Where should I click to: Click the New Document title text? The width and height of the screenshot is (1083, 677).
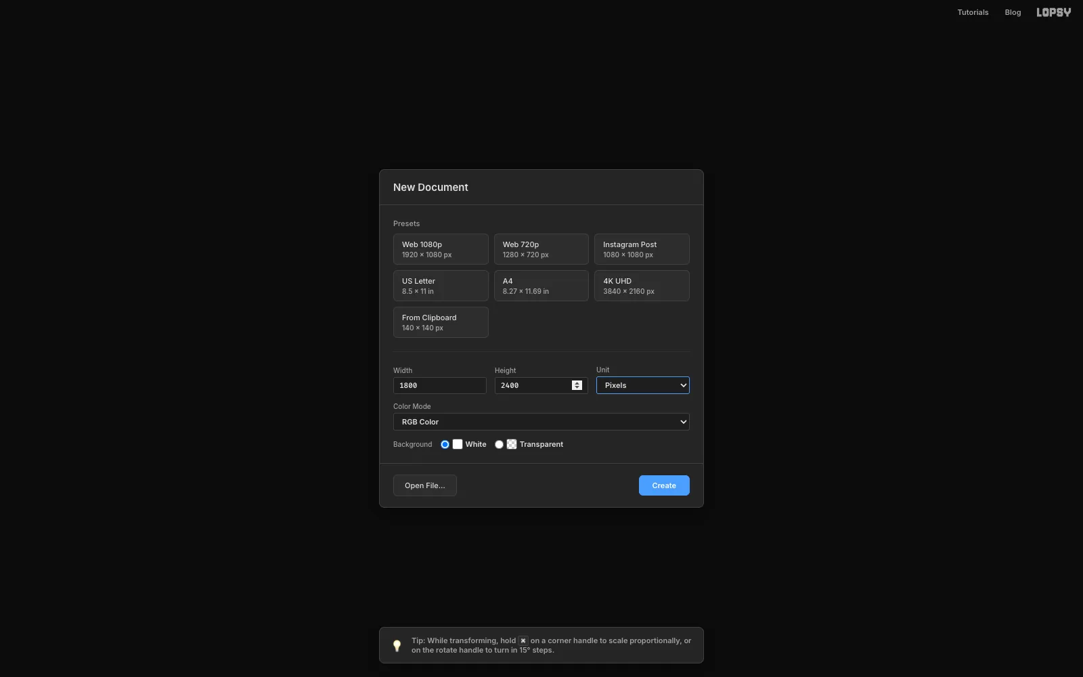click(x=430, y=188)
